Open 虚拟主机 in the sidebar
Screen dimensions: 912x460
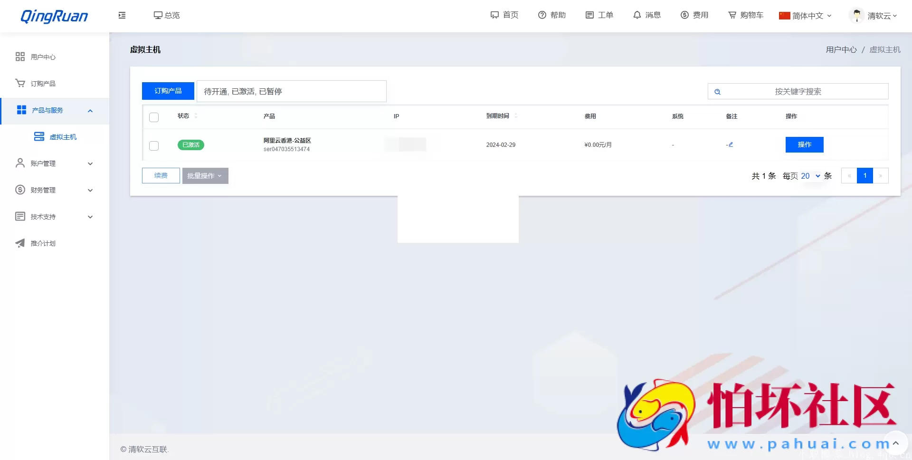(63, 136)
